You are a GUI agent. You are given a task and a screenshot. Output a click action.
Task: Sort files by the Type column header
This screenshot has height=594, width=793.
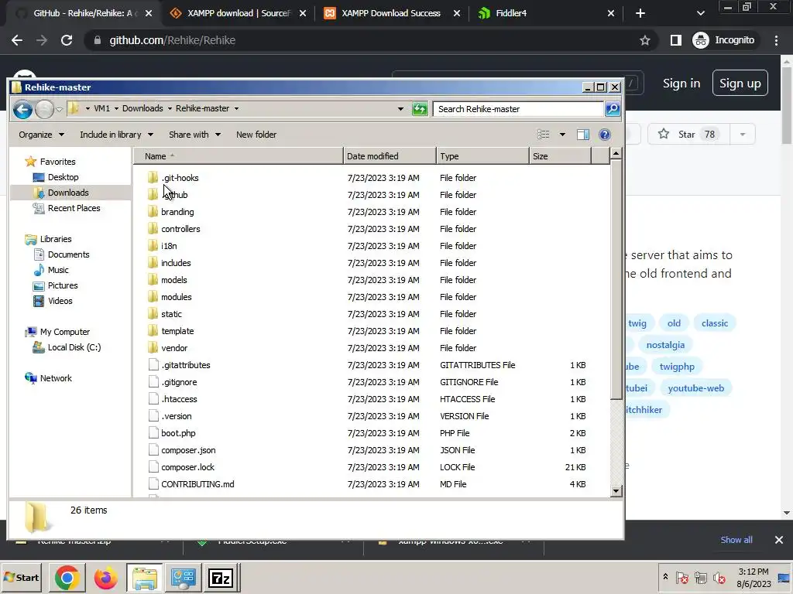pyautogui.click(x=483, y=156)
